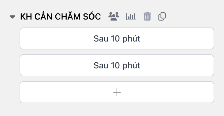224x116 pixels.
Task: Manage customers via the people icon
Action: click(114, 16)
